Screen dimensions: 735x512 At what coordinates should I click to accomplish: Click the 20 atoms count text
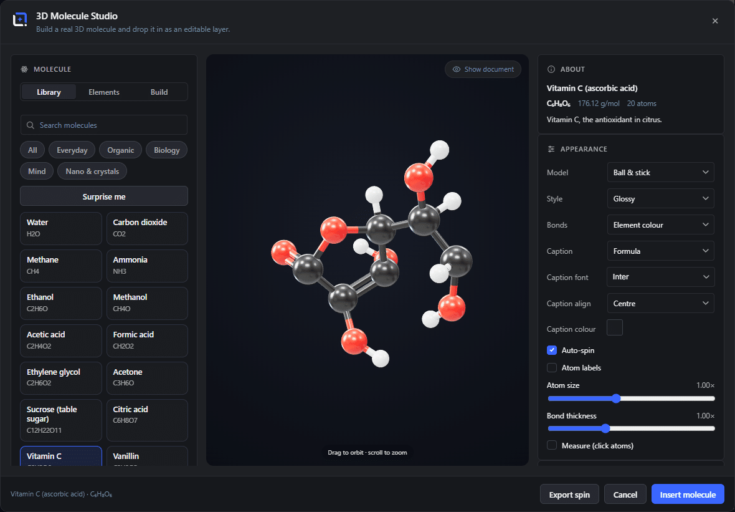[642, 104]
